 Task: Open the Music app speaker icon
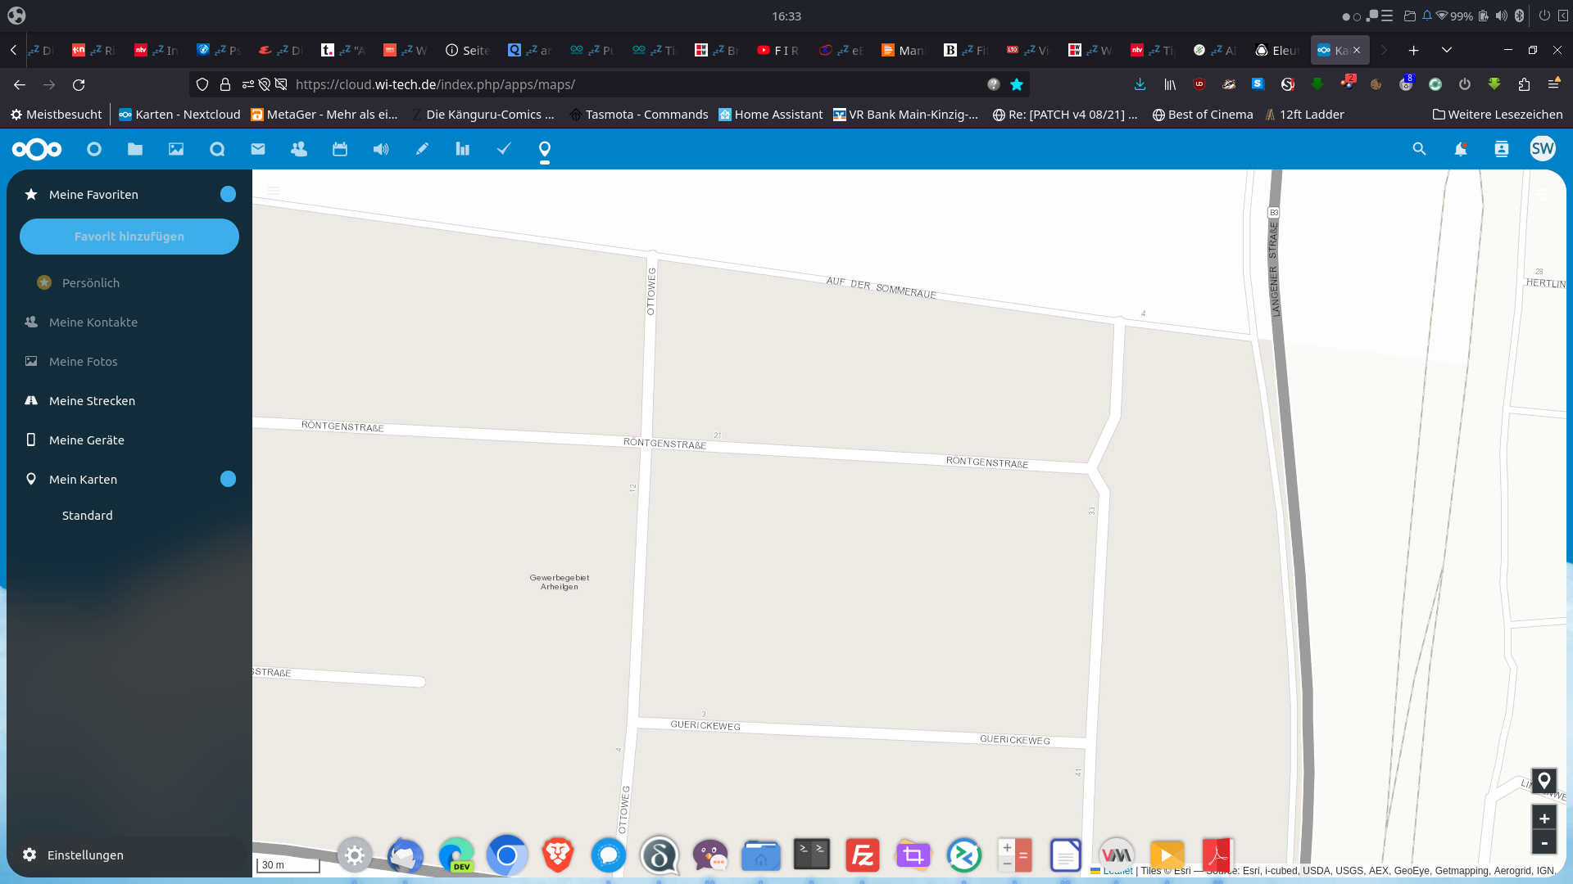pos(380,148)
